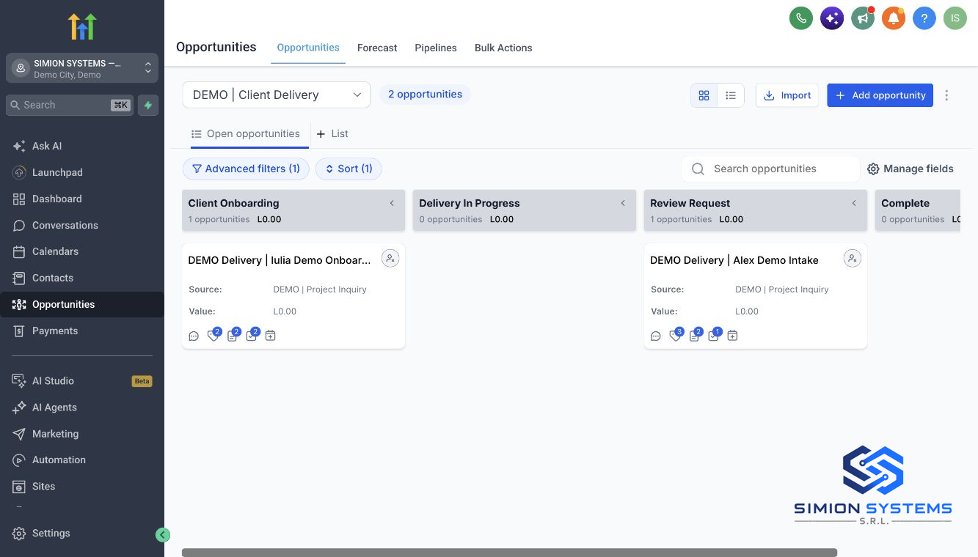Open conversation icon on Iulia Demo card
The image size is (978, 557).
click(x=194, y=336)
